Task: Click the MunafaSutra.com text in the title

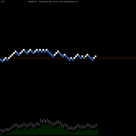Action: pyautogui.click(x=71, y=2)
